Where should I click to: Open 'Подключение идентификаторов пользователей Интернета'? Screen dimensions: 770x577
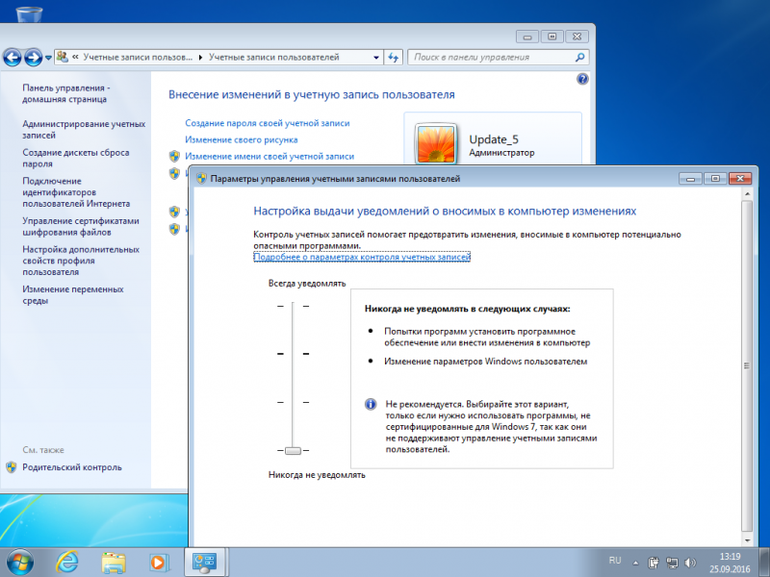coord(76,191)
